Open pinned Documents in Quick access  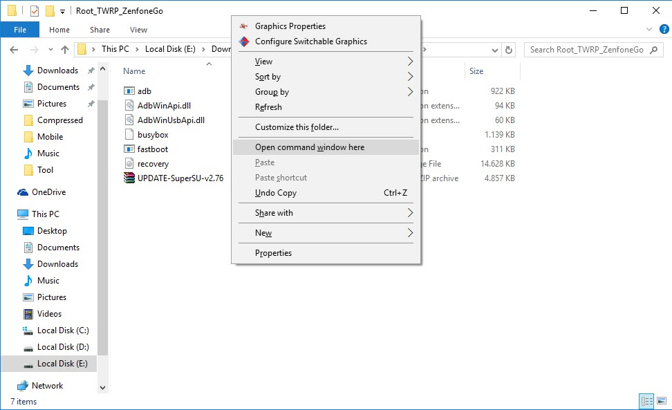click(58, 87)
